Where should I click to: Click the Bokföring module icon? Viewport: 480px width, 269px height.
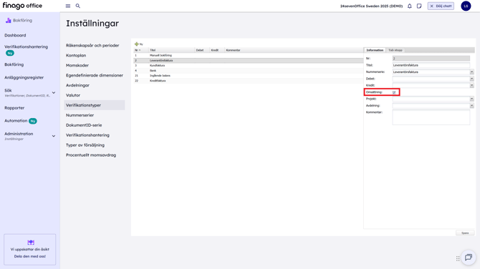(x=9, y=21)
